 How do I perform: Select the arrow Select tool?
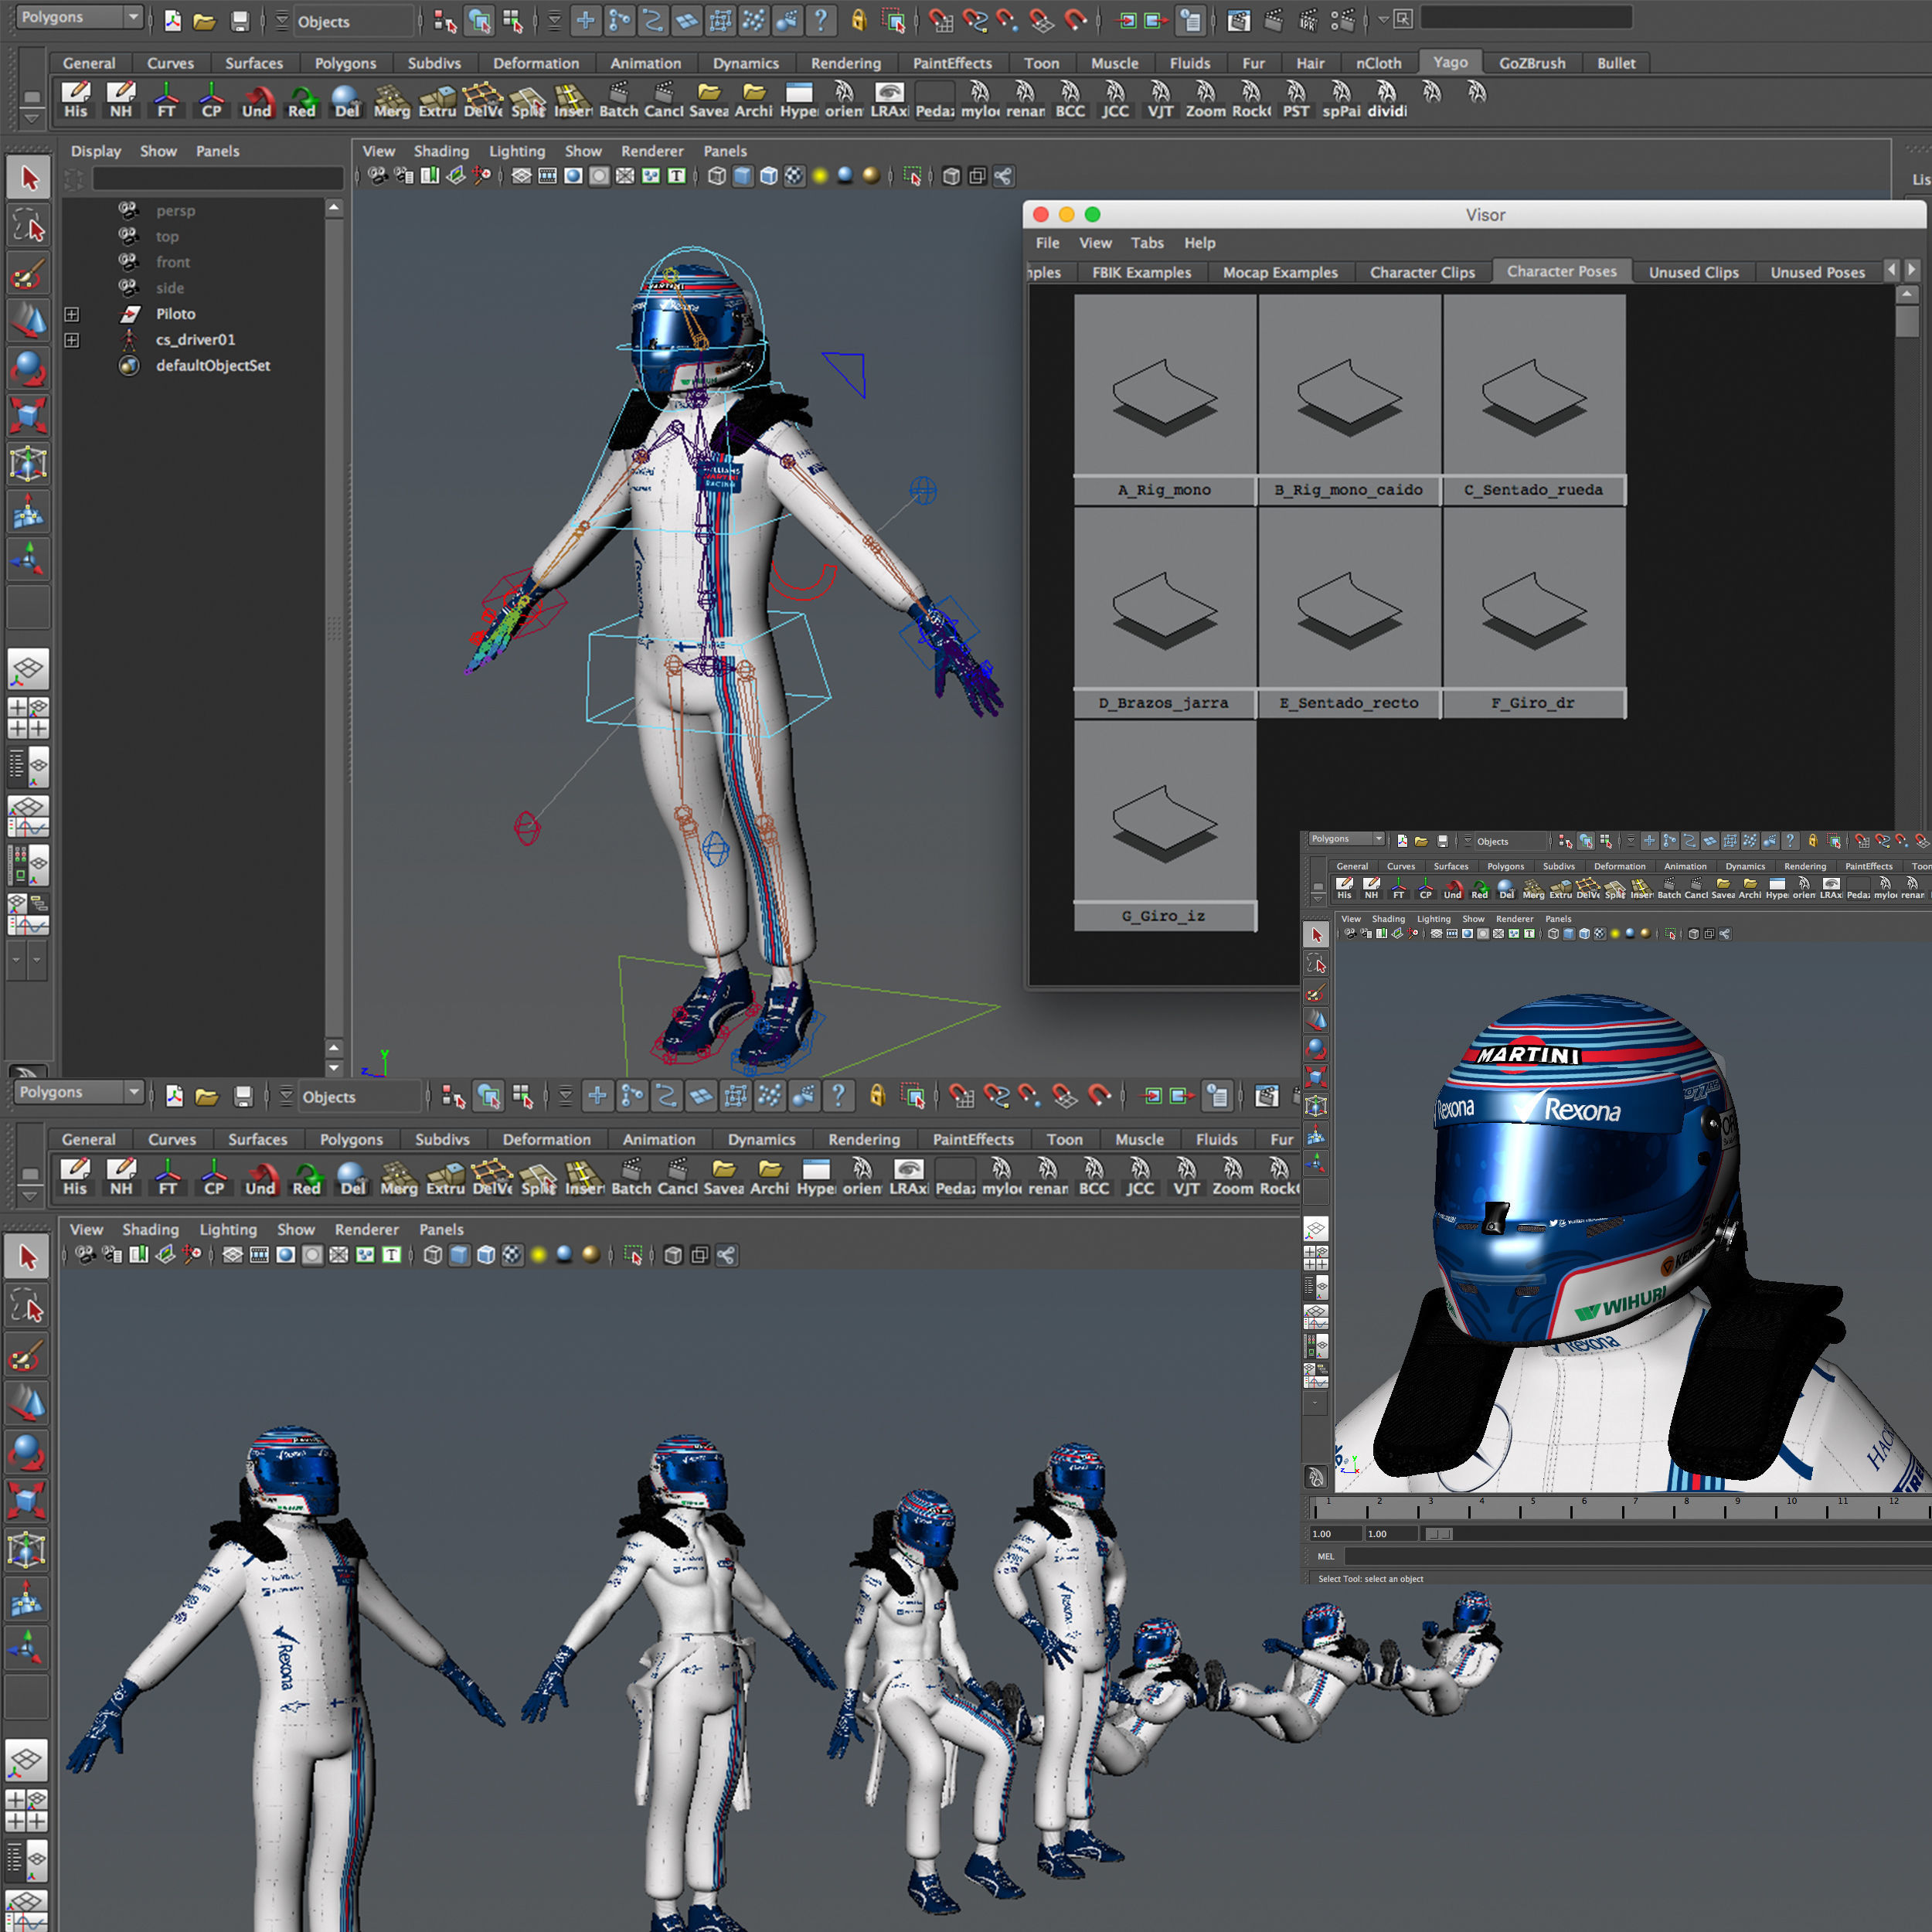click(29, 178)
